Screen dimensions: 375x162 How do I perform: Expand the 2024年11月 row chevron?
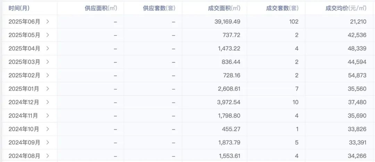click(x=48, y=115)
